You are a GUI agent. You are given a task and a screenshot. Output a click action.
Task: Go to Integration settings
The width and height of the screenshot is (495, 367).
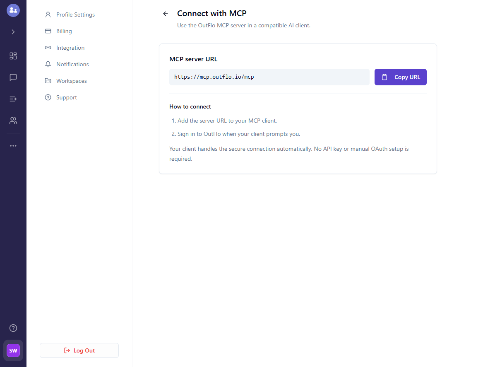point(65,48)
